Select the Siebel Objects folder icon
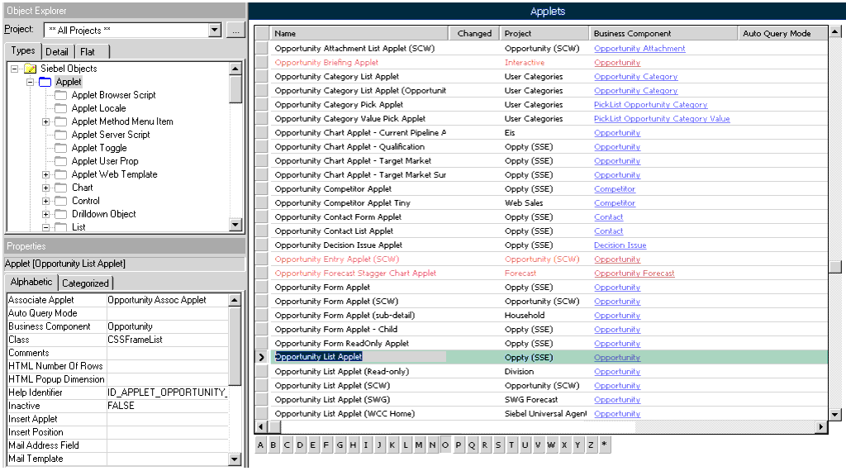Image resolution: width=846 pixels, height=471 pixels. 31,69
